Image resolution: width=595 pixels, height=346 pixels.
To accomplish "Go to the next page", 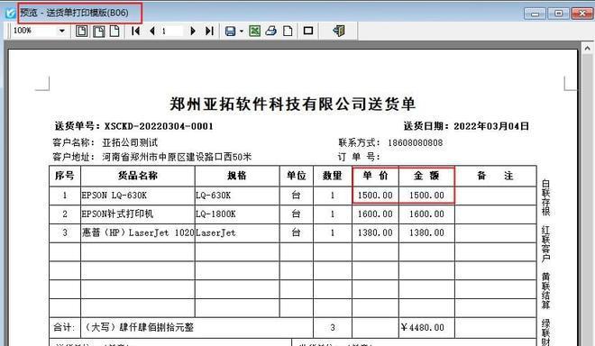I will (x=193, y=31).
